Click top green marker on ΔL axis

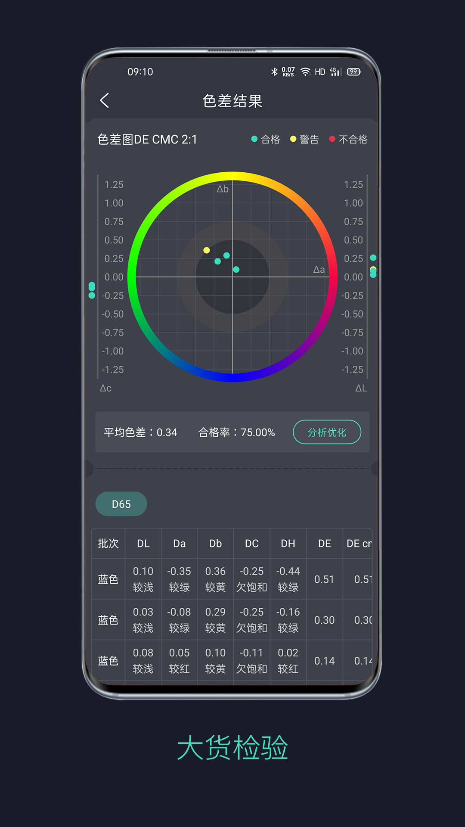(373, 258)
